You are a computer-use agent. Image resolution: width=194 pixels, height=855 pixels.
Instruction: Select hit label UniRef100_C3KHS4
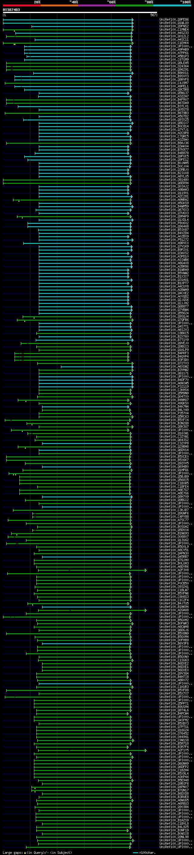(x=174, y=390)
